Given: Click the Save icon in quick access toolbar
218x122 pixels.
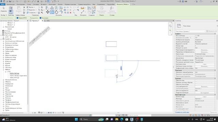Looking at the screenshot, I should (x=10, y=1).
